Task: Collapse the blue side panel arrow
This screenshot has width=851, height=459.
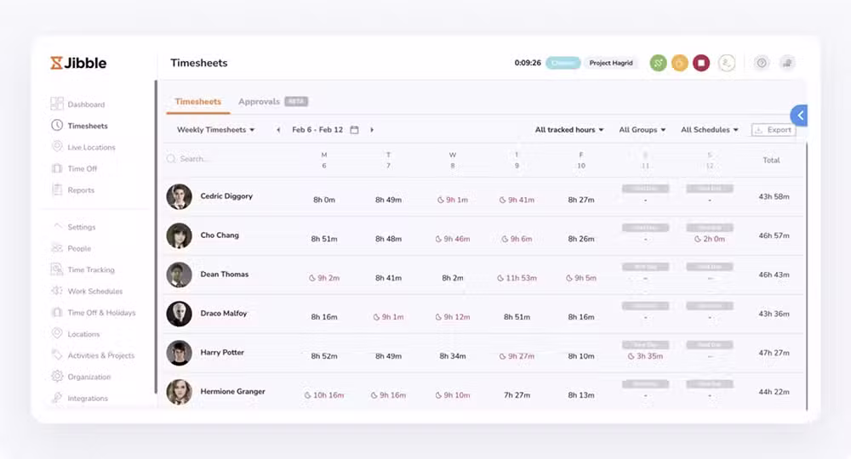Action: 799,116
